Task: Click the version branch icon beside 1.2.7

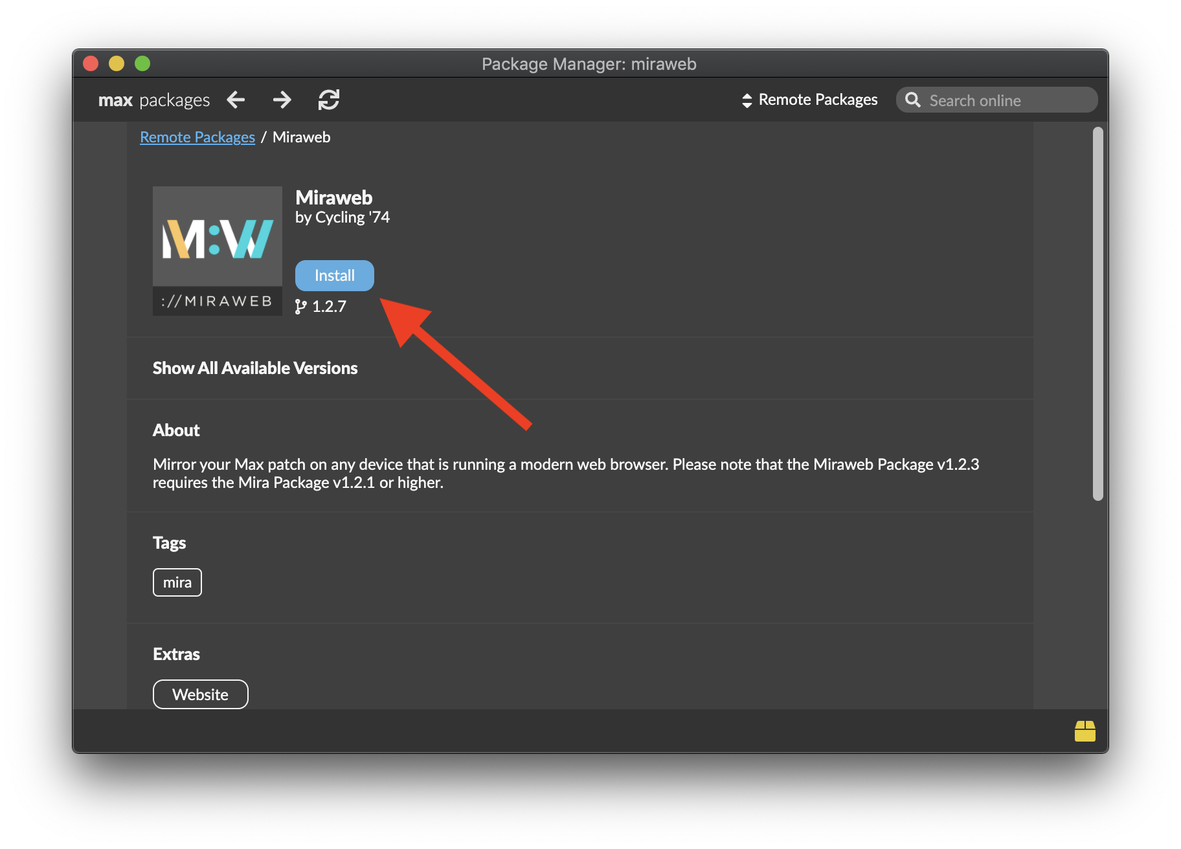Action: pyautogui.click(x=300, y=307)
